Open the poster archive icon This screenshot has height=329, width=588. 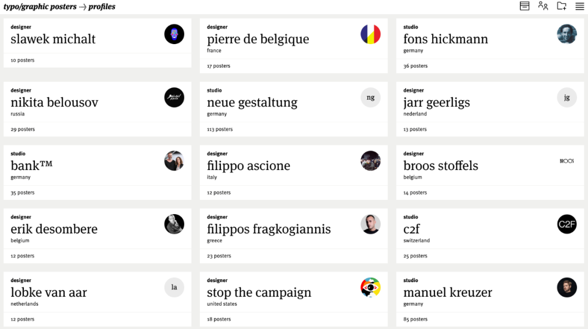(x=524, y=7)
